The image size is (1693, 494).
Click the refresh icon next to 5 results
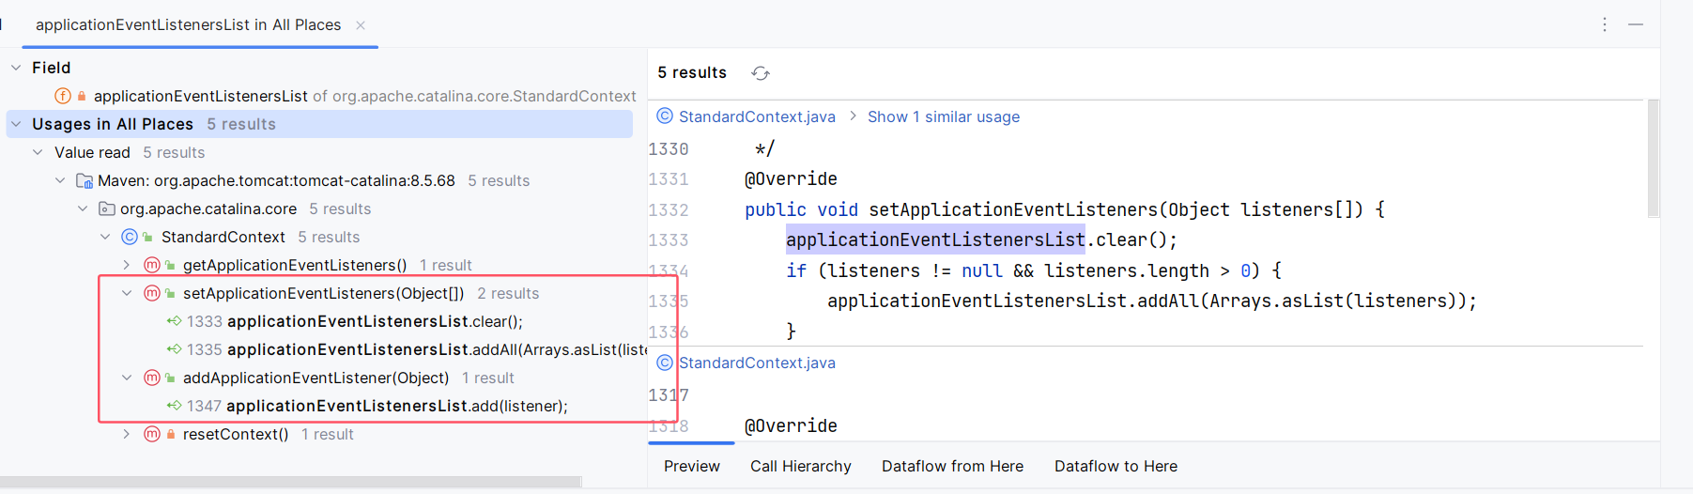761,73
